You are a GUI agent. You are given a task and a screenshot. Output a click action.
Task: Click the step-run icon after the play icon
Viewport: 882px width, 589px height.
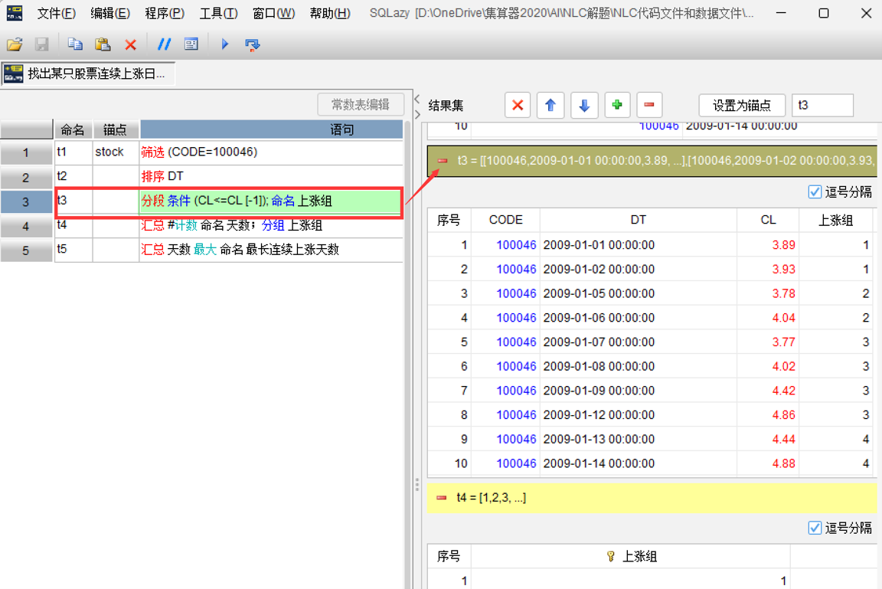[x=252, y=44]
